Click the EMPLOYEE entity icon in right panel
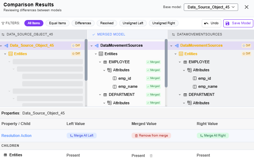The image size is (254, 158). [185, 62]
